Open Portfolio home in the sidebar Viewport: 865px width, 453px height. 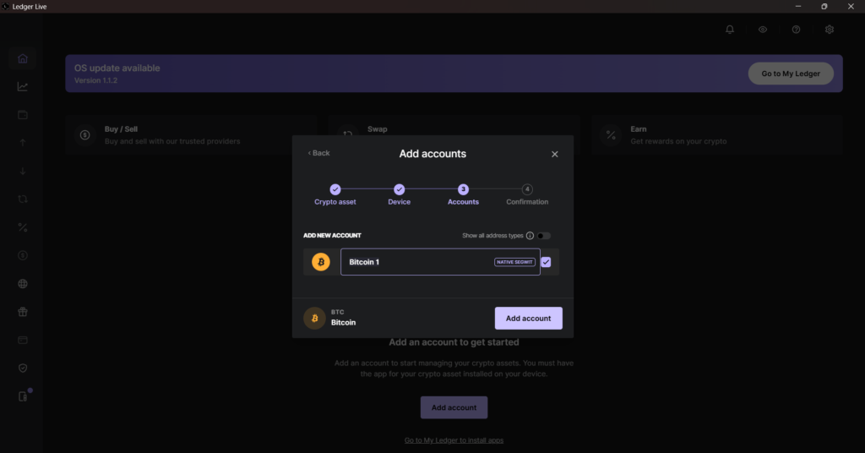point(23,58)
